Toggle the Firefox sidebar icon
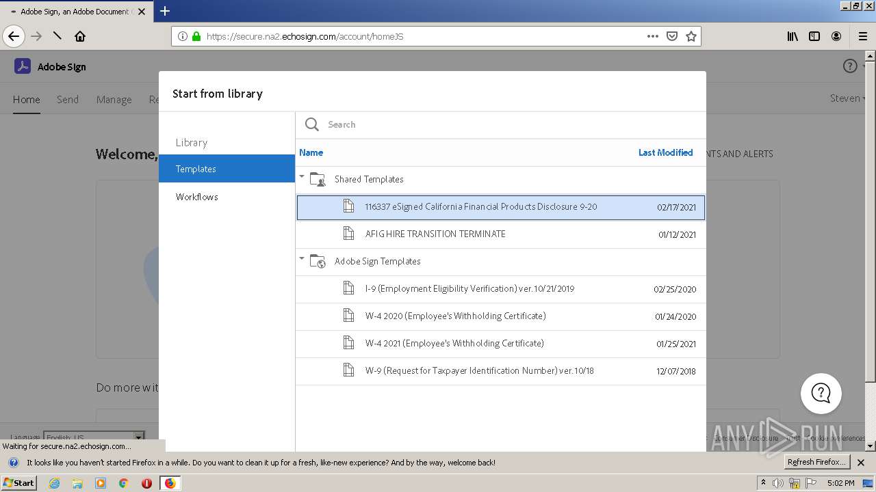The width and height of the screenshot is (876, 492). coord(814,36)
